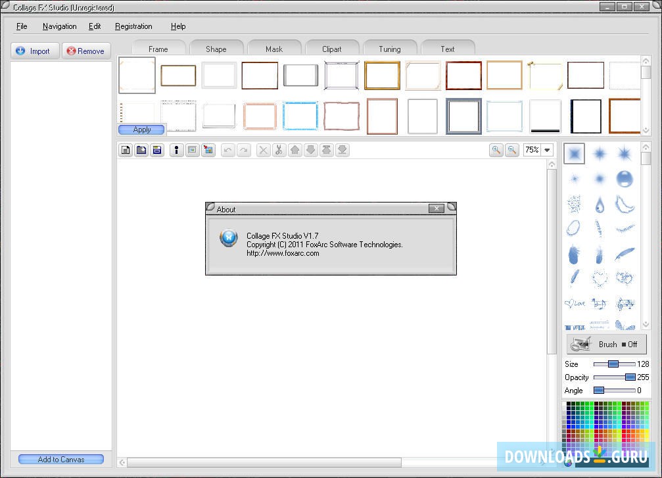662x478 pixels.
Task: Open the 75% zoom level dropdown
Action: 547,150
